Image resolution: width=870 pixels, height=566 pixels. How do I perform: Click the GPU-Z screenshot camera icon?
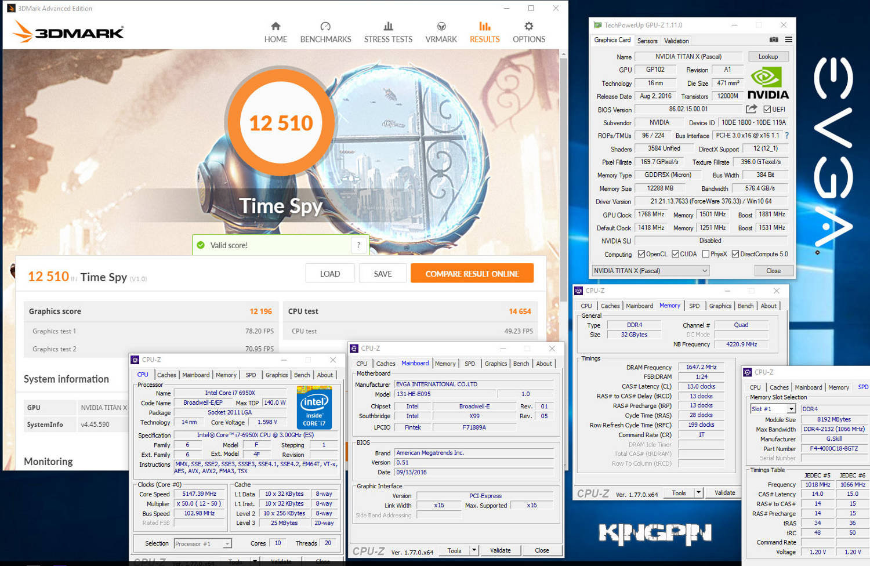click(774, 39)
